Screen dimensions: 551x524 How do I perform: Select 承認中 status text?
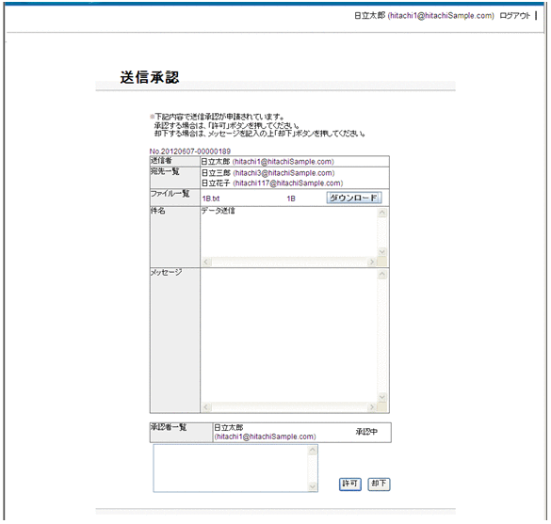point(366,432)
